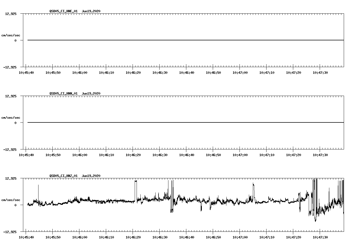Click the 0 axis value on HNZ plot
The width and height of the screenshot is (363, 247).
(16, 205)
